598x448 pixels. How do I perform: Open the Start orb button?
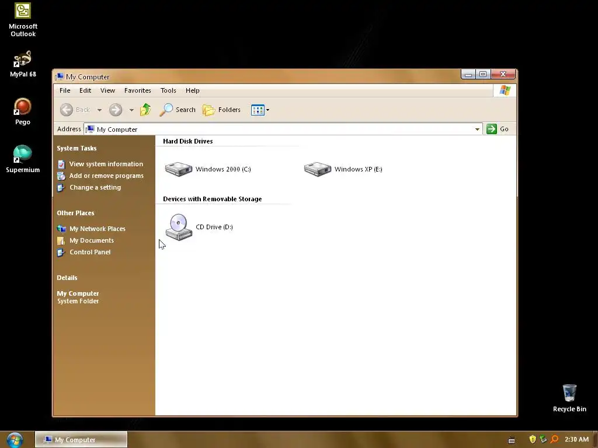15,440
